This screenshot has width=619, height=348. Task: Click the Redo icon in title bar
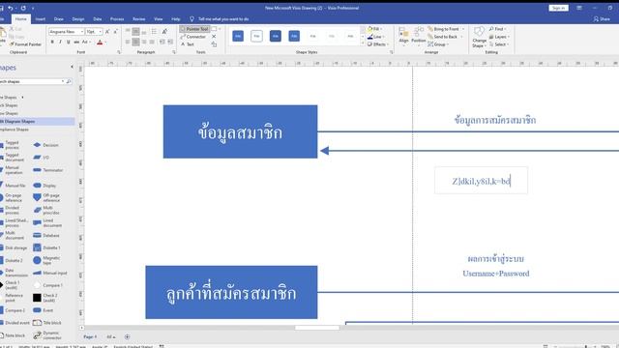23,8
